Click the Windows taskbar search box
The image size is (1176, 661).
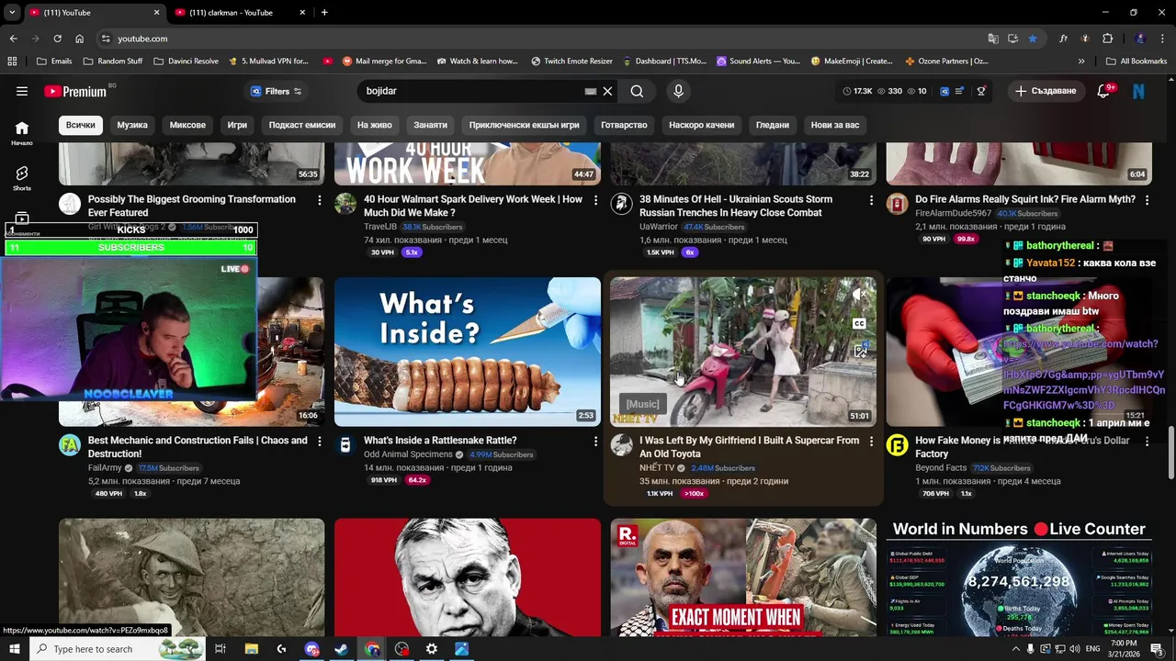(119, 649)
